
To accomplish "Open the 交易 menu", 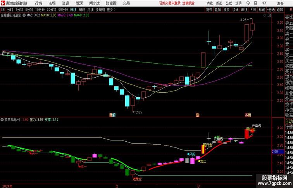I will tap(126, 3).
